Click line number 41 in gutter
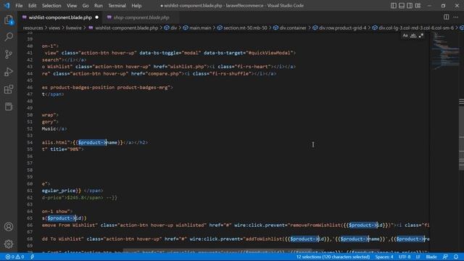 (x=30, y=53)
